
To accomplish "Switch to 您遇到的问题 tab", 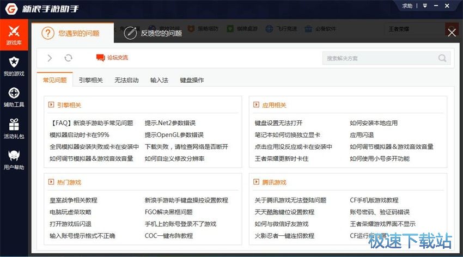I will coord(72,33).
